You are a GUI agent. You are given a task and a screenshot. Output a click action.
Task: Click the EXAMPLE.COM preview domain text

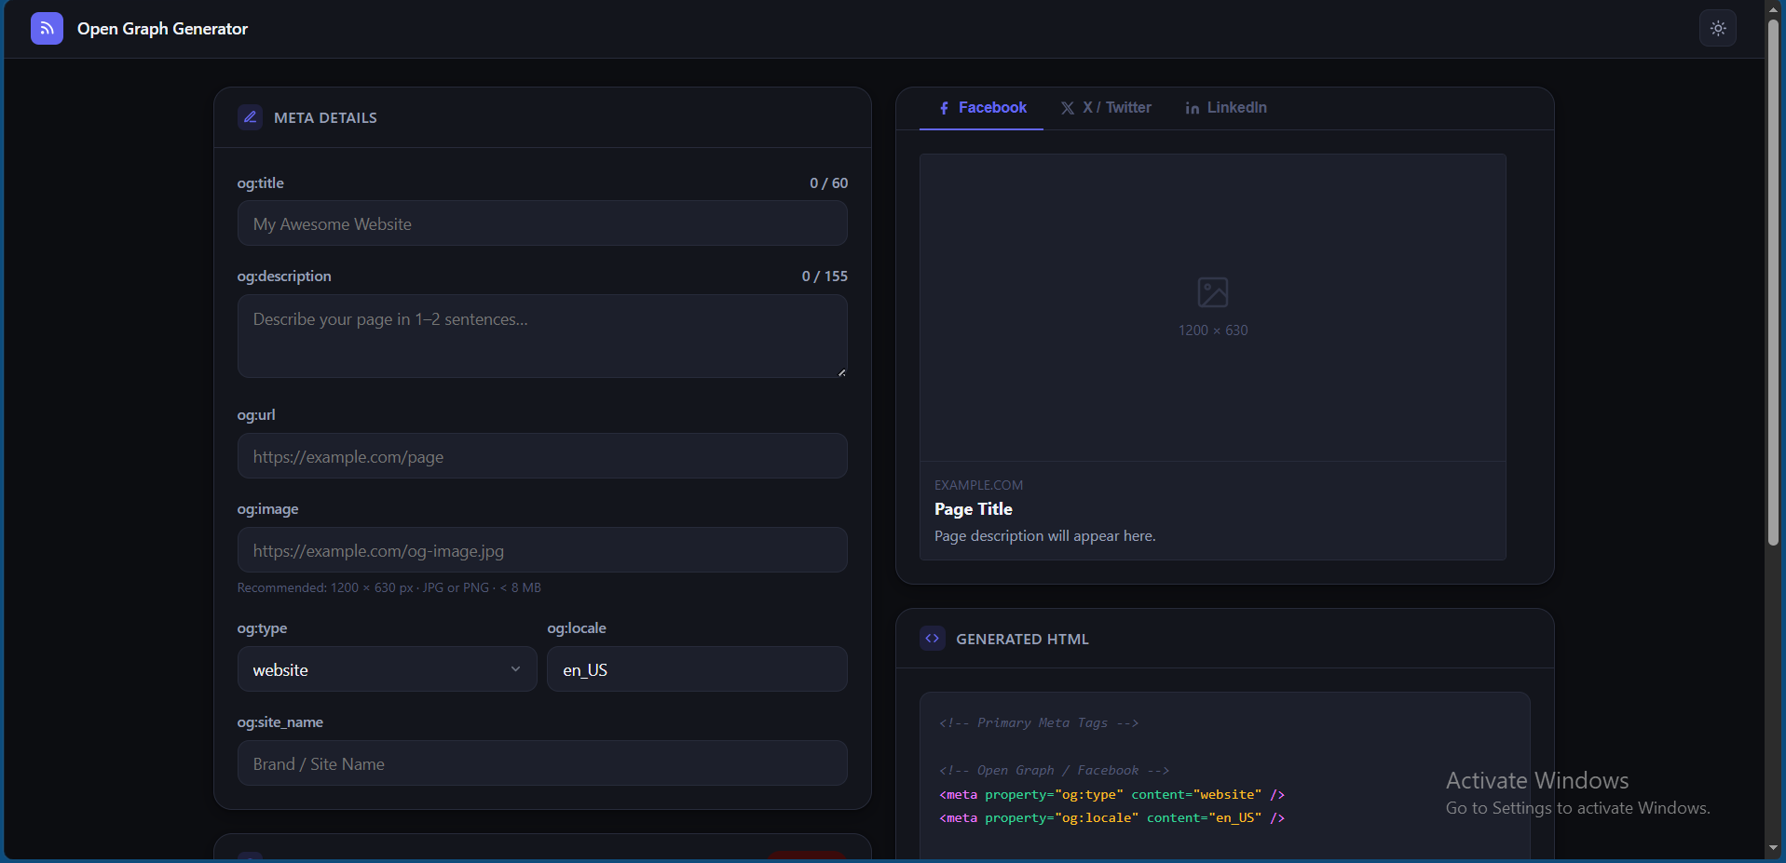click(x=978, y=485)
